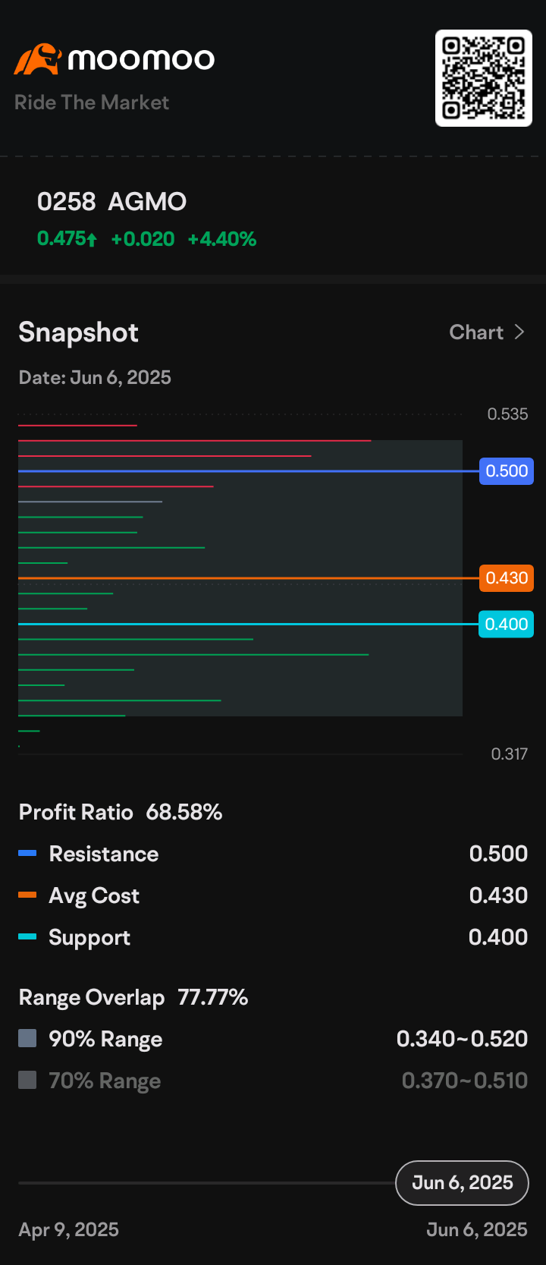The height and width of the screenshot is (1265, 546).
Task: Click the Snapshot heading
Action: (x=79, y=332)
